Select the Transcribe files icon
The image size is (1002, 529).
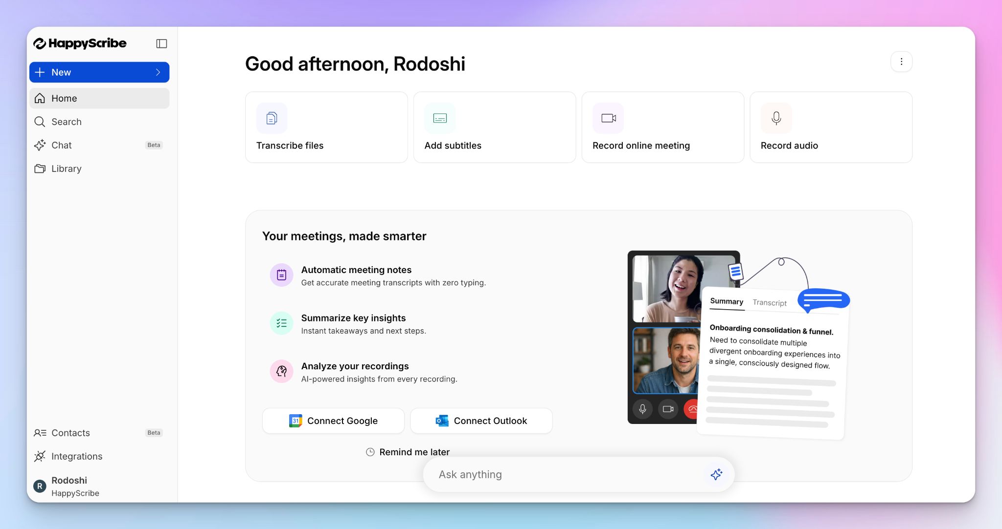pos(271,118)
